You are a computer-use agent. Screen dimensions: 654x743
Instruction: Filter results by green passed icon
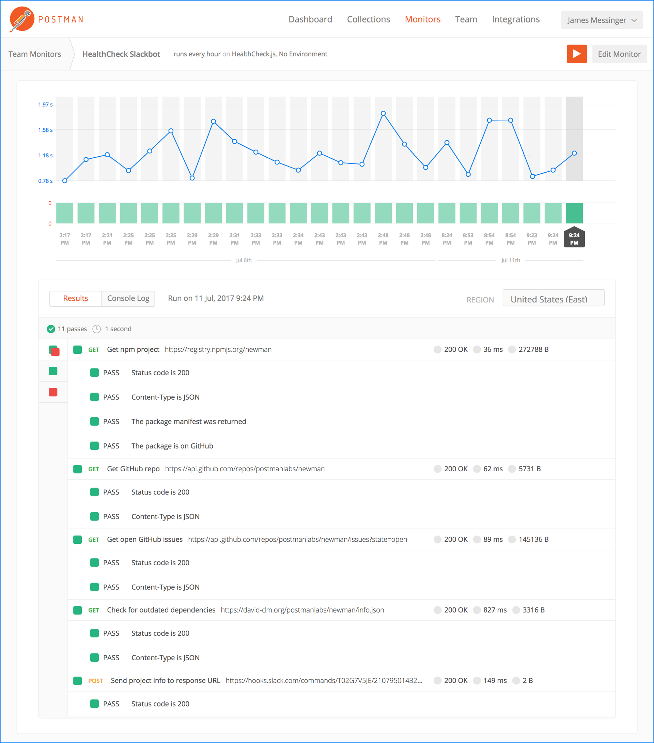(53, 371)
